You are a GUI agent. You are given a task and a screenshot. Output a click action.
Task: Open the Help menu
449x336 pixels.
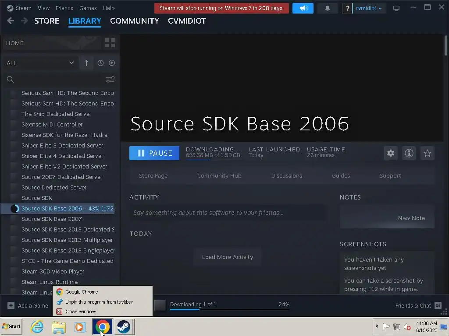[x=109, y=8]
